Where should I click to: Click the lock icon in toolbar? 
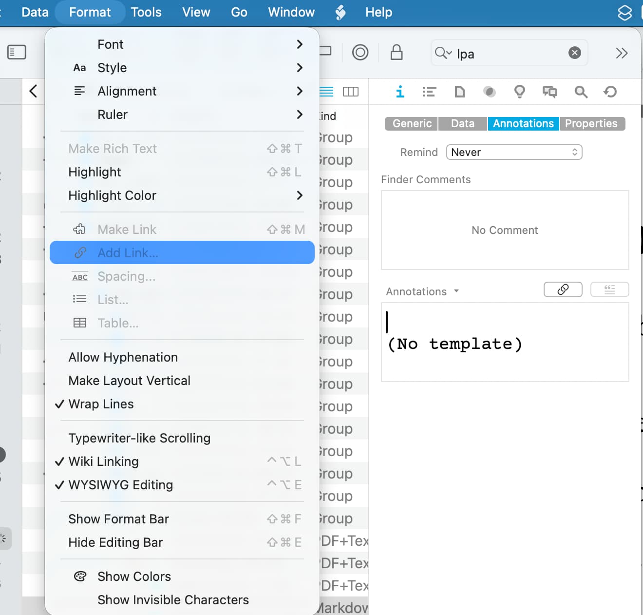397,52
